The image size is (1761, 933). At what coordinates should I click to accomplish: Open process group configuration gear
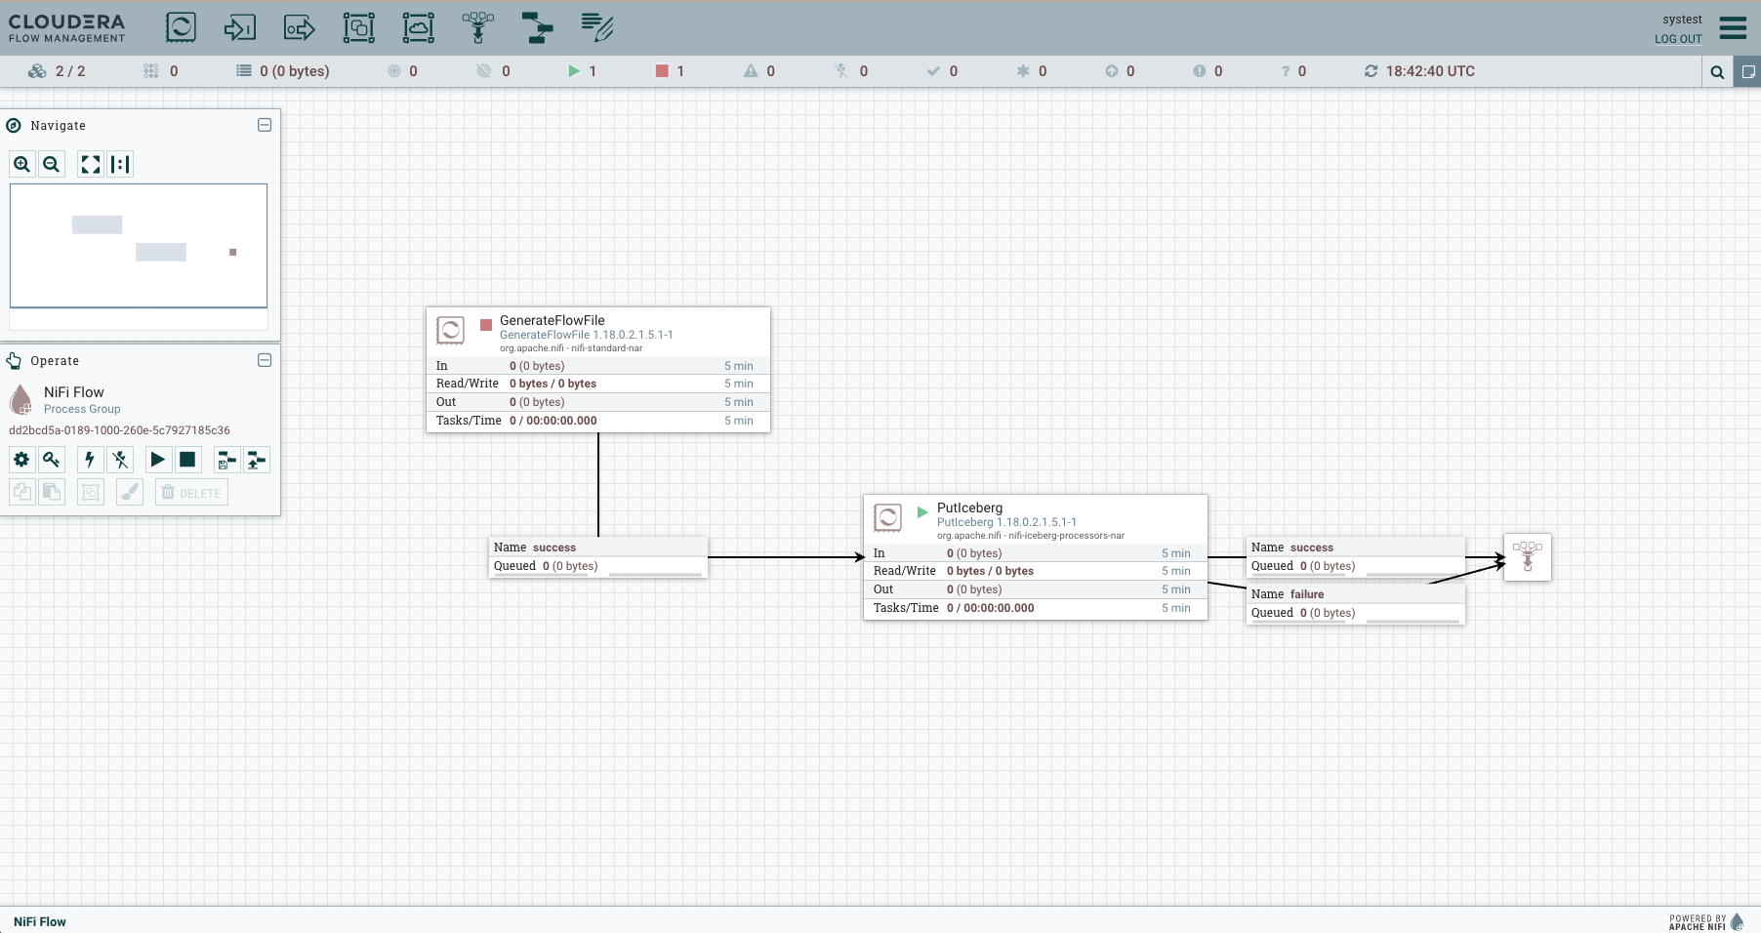[21, 460]
